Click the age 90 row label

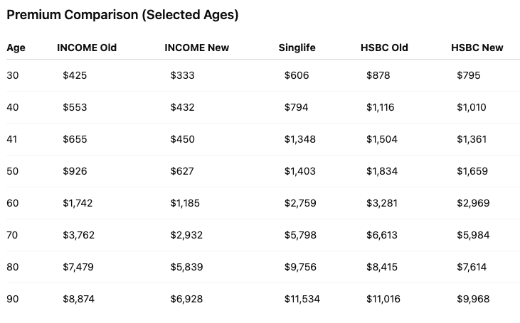pyautogui.click(x=13, y=299)
